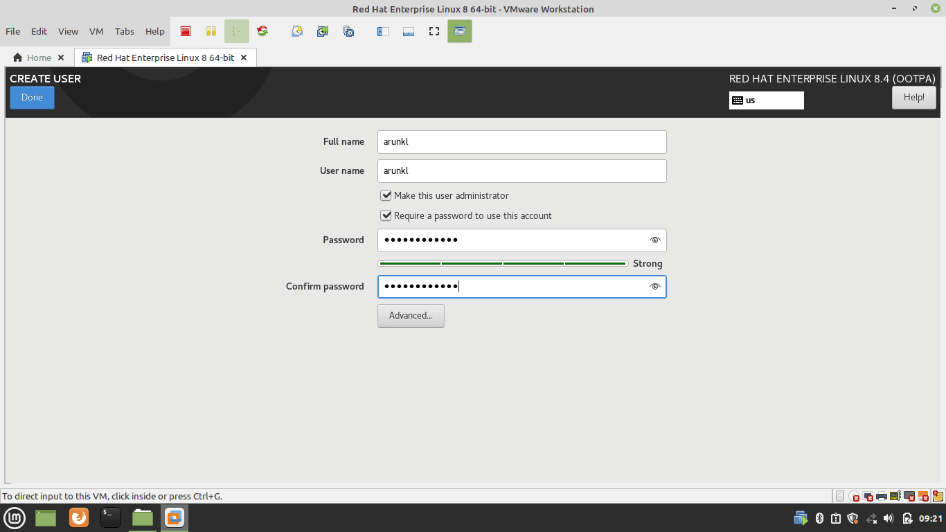Click the 09:21 clock in the tray
Viewport: 946px width, 532px height.
(x=931, y=518)
